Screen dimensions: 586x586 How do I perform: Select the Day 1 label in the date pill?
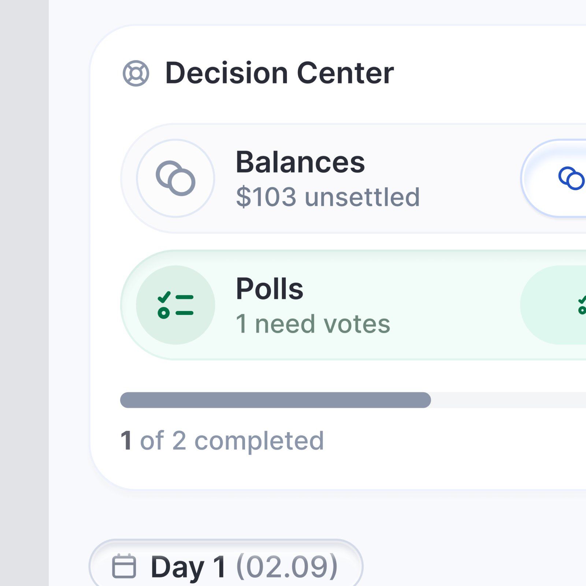188,567
